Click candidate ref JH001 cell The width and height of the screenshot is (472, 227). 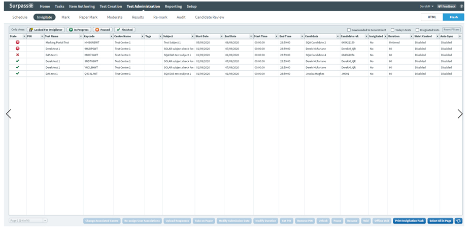pos(354,73)
